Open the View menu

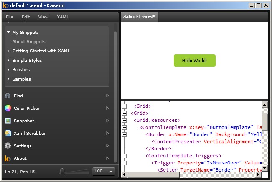coord(43,17)
